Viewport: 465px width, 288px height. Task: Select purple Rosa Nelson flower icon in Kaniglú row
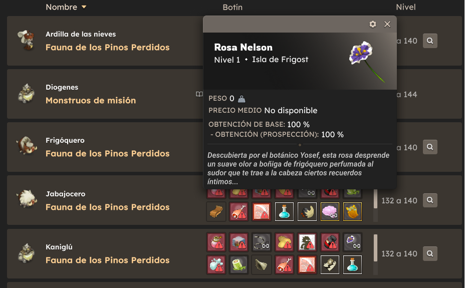click(x=352, y=242)
